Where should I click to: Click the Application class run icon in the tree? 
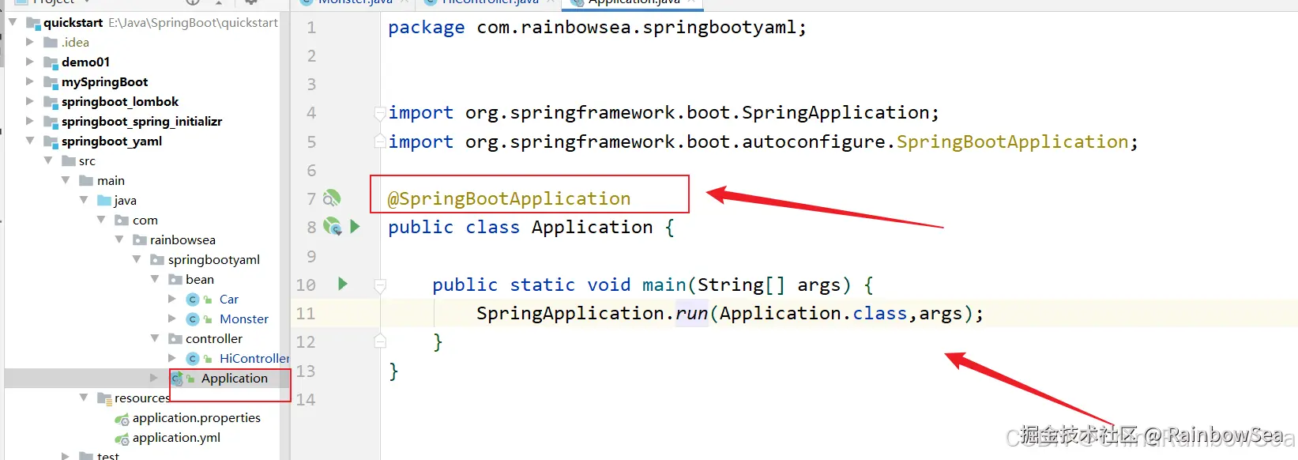[178, 379]
